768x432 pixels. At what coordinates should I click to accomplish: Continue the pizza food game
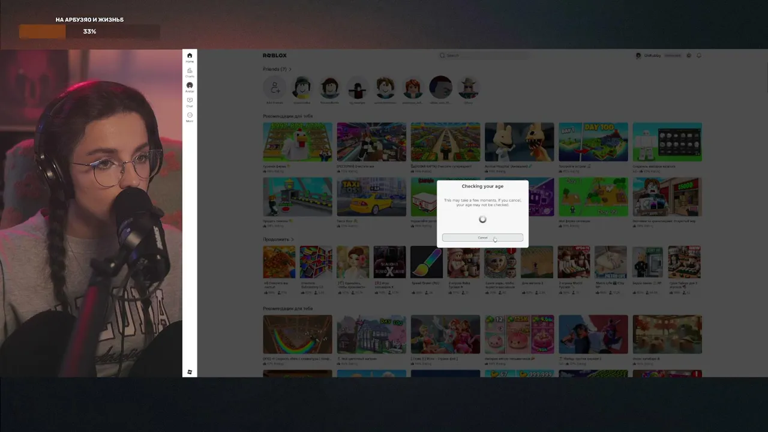(x=279, y=262)
